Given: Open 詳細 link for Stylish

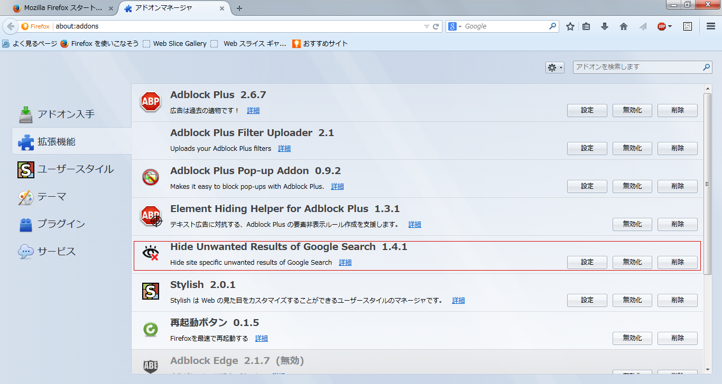Looking at the screenshot, I should (458, 301).
